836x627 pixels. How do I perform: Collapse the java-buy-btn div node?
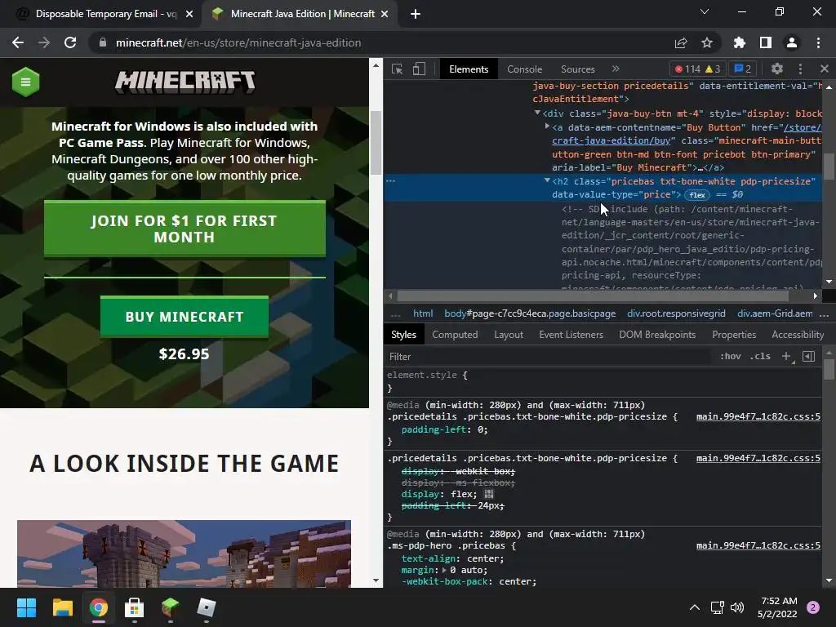(537, 113)
